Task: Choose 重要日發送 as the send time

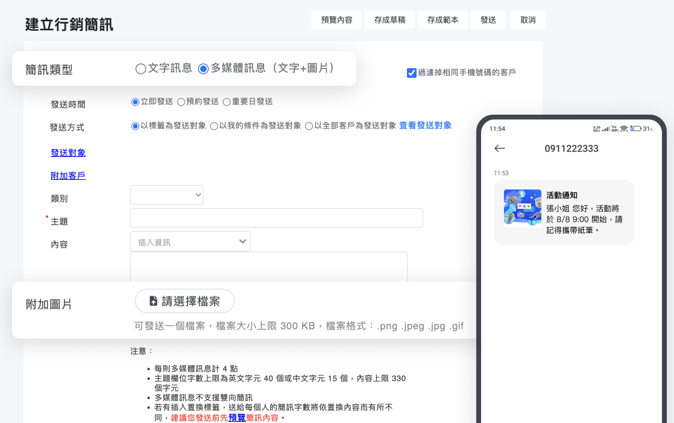Action: point(227,102)
